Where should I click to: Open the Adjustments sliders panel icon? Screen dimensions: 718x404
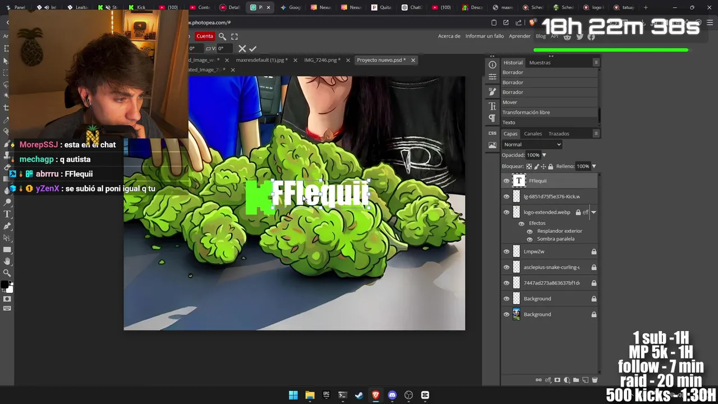coord(493,77)
